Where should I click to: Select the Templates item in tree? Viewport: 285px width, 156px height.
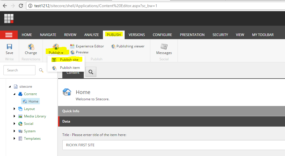tap(32, 139)
